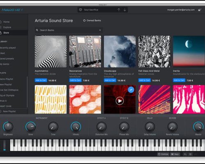Add Inertia bank to cart

click(x=179, y=80)
